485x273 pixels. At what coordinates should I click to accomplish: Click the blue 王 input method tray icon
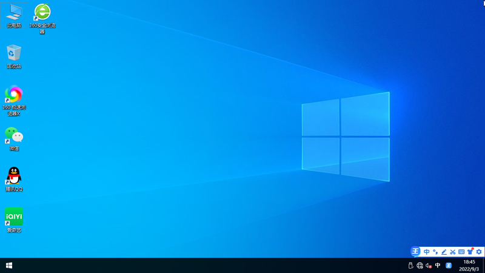(449, 266)
